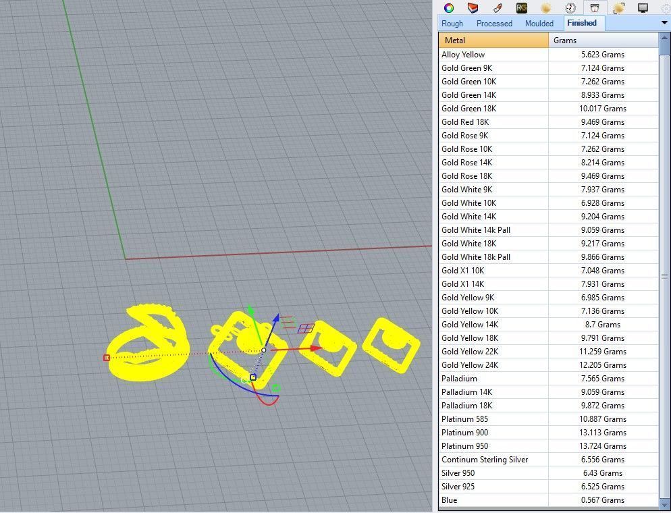
Task: Select the Gold White 14K row
Action: tap(548, 217)
